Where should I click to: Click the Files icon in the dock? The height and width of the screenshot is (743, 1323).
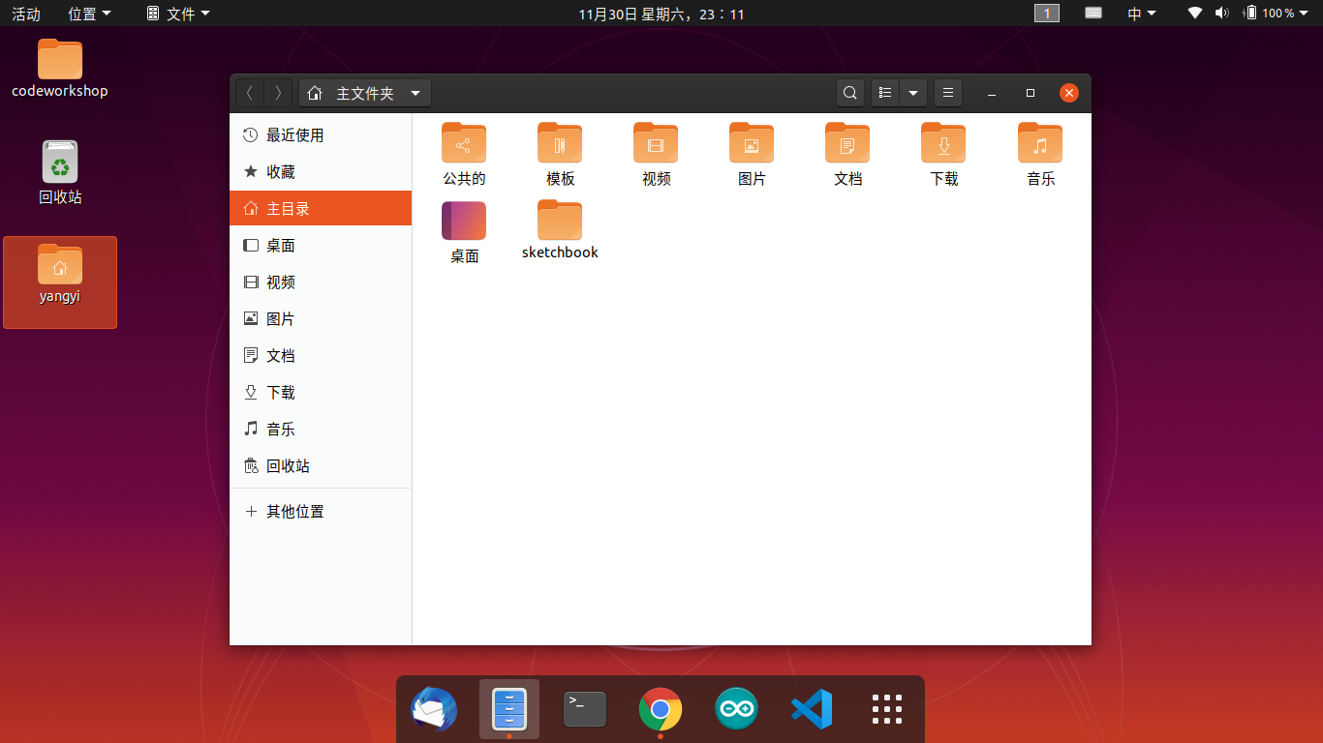tap(509, 709)
